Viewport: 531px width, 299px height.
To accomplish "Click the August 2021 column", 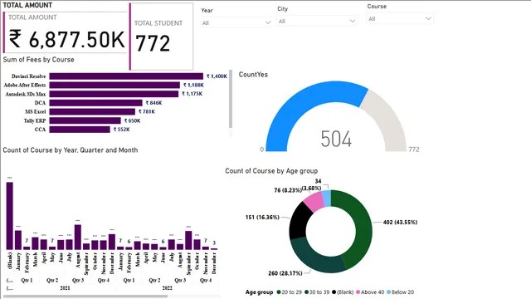I will click(77, 238).
